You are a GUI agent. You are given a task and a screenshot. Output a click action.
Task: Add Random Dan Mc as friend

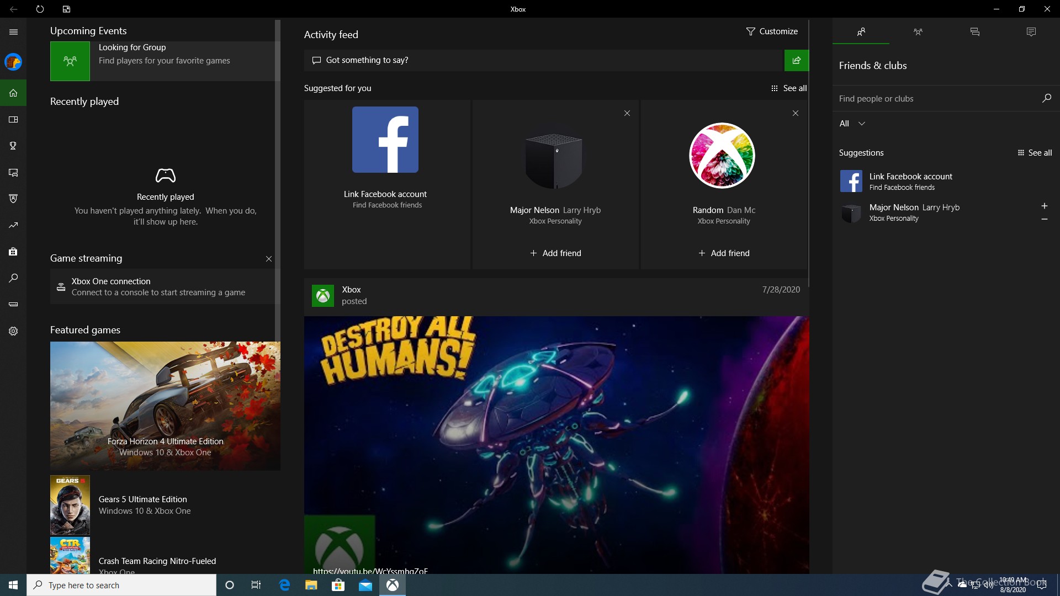[x=724, y=253]
